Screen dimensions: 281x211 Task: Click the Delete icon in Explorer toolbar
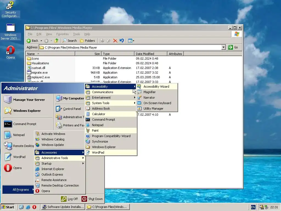click(115, 41)
